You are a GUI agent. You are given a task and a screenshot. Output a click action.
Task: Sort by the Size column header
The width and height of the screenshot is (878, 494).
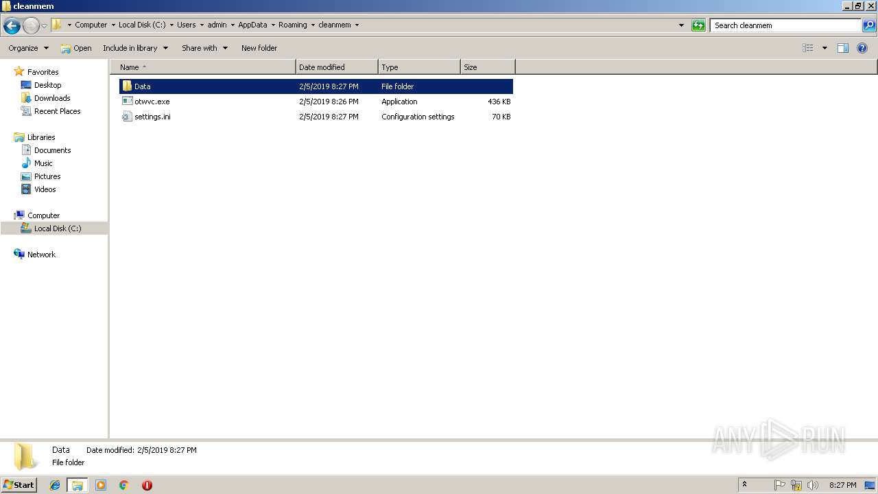[488, 67]
